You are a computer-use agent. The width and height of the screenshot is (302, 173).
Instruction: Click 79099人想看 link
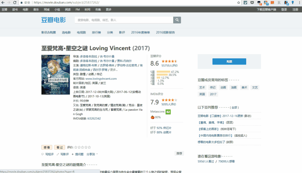[226, 161]
